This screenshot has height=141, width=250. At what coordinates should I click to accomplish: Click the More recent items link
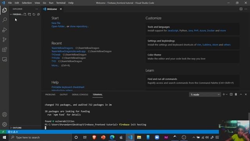55,65
